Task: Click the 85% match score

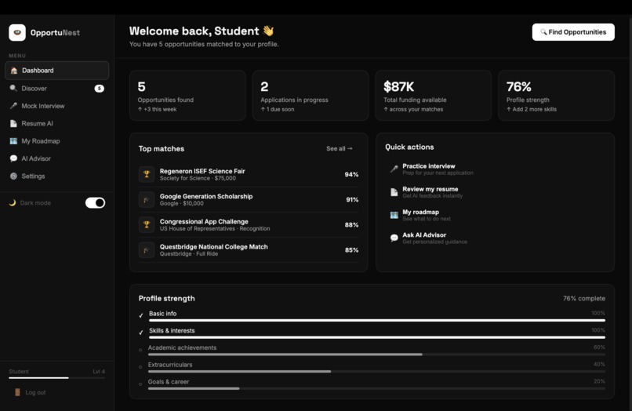Action: click(x=351, y=250)
